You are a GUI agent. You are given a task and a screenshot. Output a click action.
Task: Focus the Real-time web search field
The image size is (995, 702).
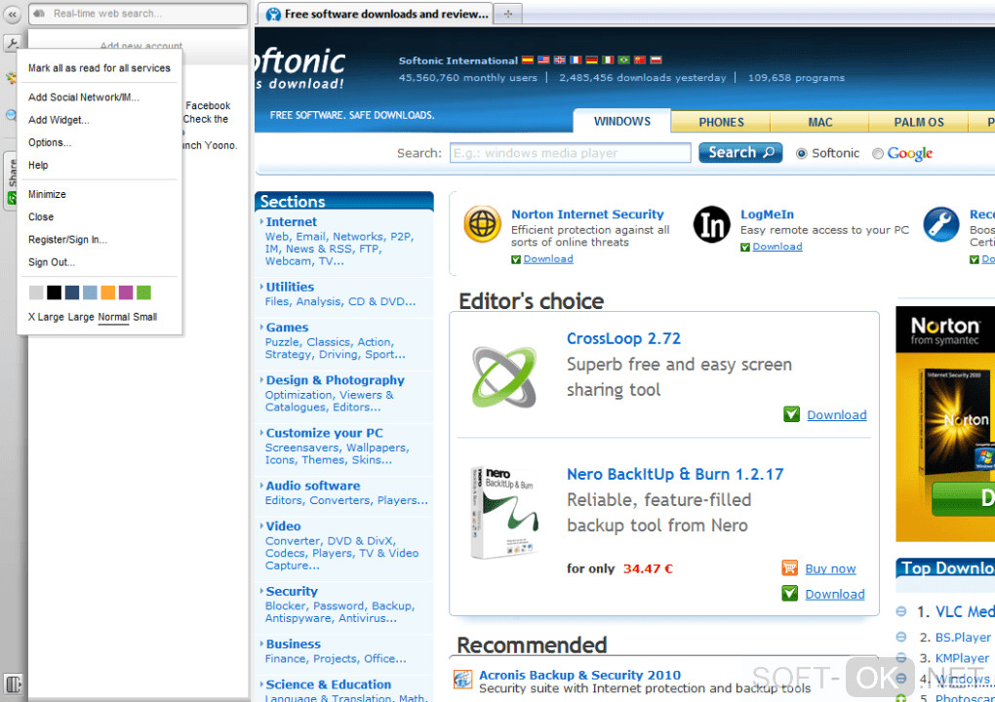click(x=139, y=14)
